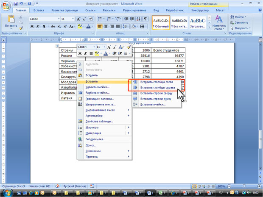Toggle Italic in the floating mini toolbar

click(x=85, y=53)
